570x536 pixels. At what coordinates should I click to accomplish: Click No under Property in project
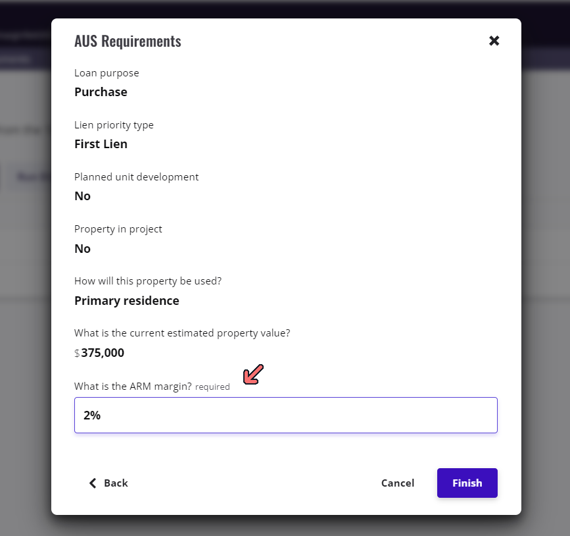click(x=82, y=248)
